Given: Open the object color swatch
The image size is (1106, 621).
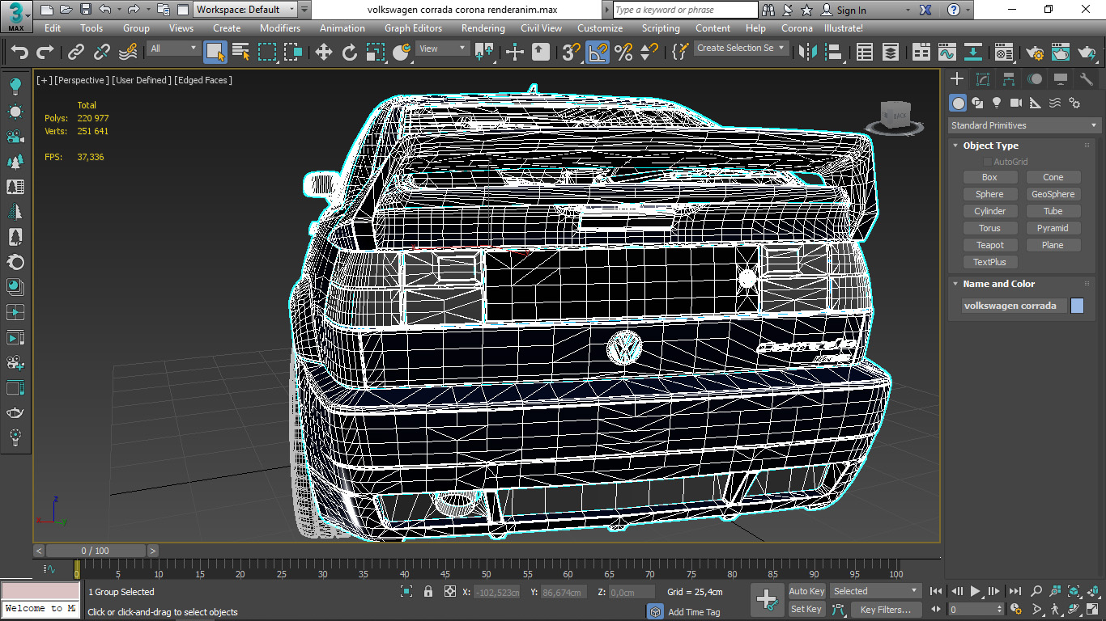Looking at the screenshot, I should [x=1077, y=306].
